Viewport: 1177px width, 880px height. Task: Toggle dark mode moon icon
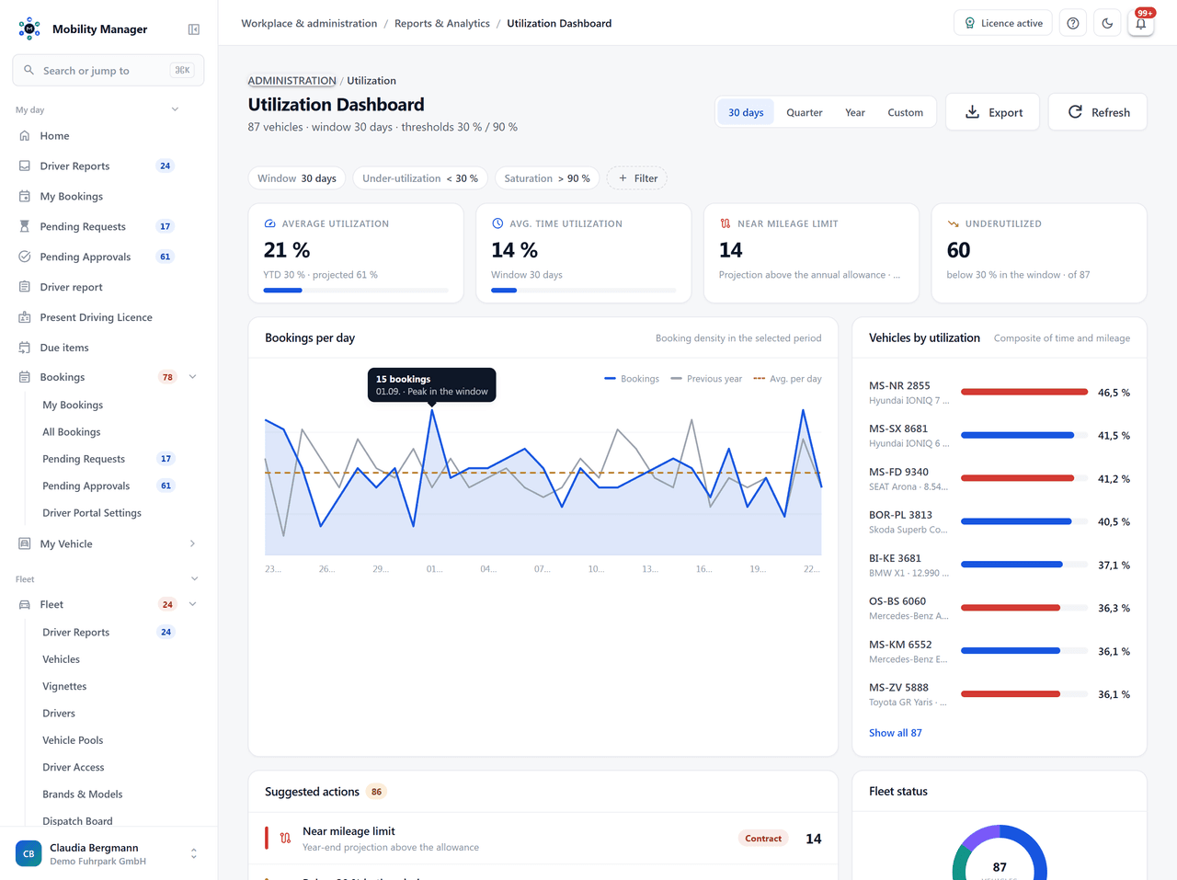(x=1107, y=24)
